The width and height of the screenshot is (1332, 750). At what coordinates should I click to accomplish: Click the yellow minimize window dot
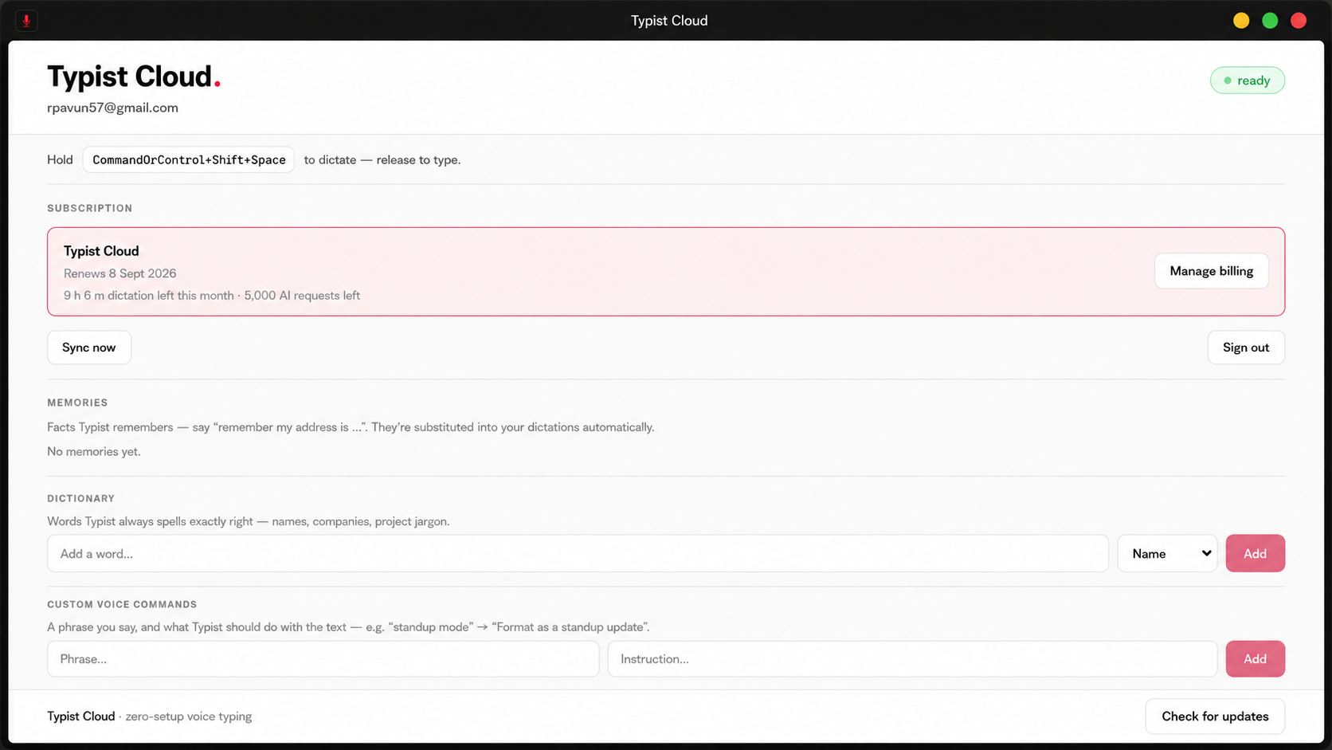tap(1241, 21)
